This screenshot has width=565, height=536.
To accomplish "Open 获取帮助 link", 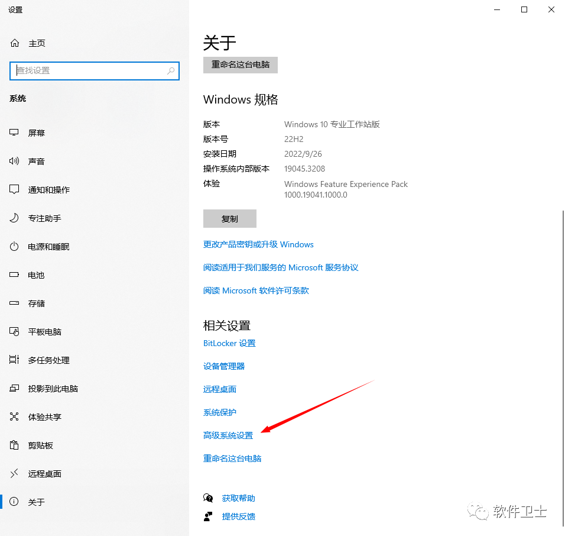I will 239,498.
